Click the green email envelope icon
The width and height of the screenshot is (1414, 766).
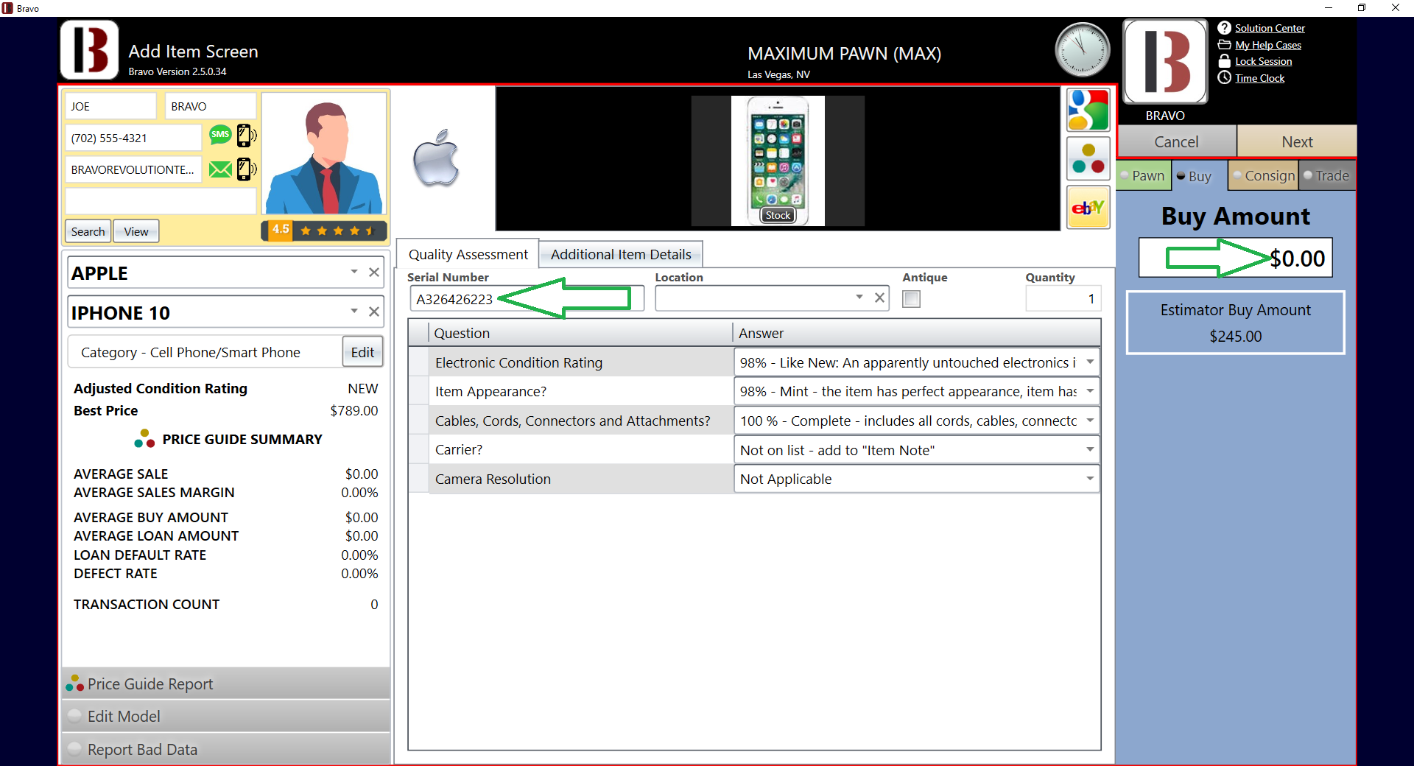[220, 169]
